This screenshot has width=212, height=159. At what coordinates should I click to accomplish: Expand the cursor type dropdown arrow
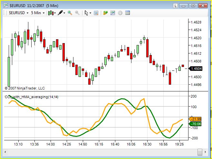pos(90,13)
